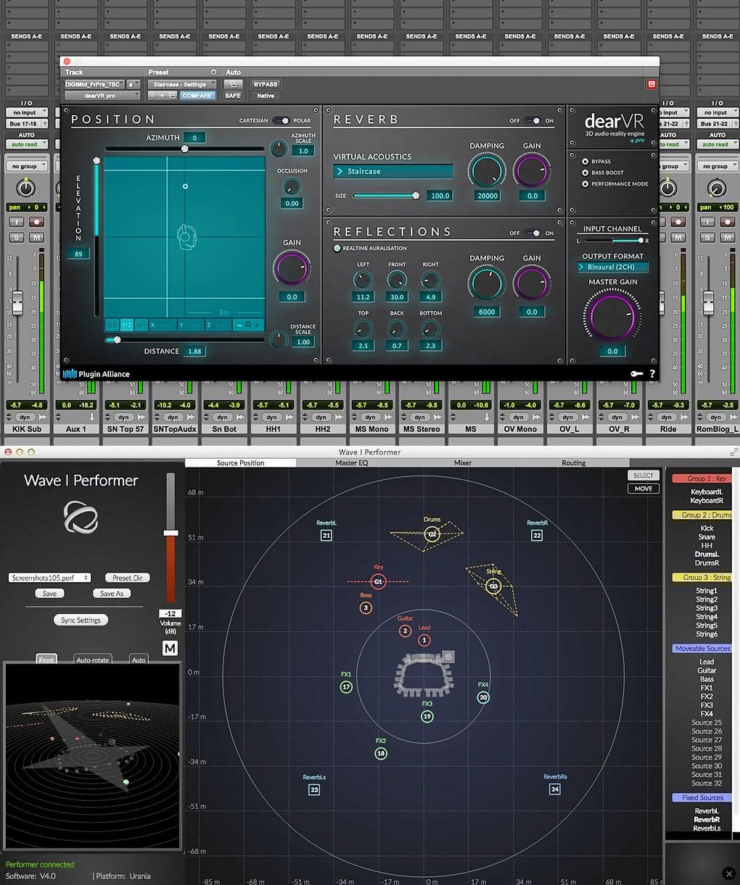This screenshot has width=740, height=885.
Task: Open the Routing tab
Action: pyautogui.click(x=573, y=462)
